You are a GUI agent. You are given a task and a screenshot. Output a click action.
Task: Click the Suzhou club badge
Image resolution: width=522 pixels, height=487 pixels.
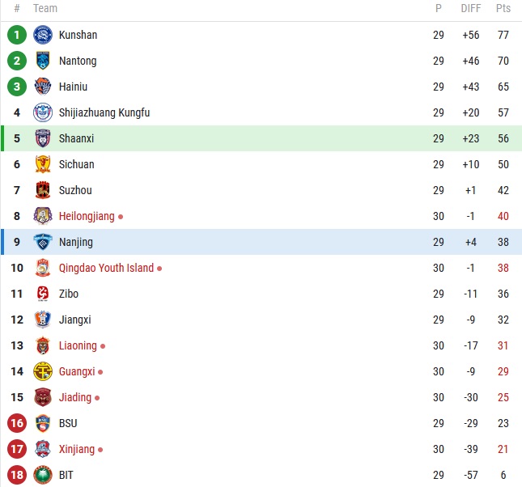point(43,190)
